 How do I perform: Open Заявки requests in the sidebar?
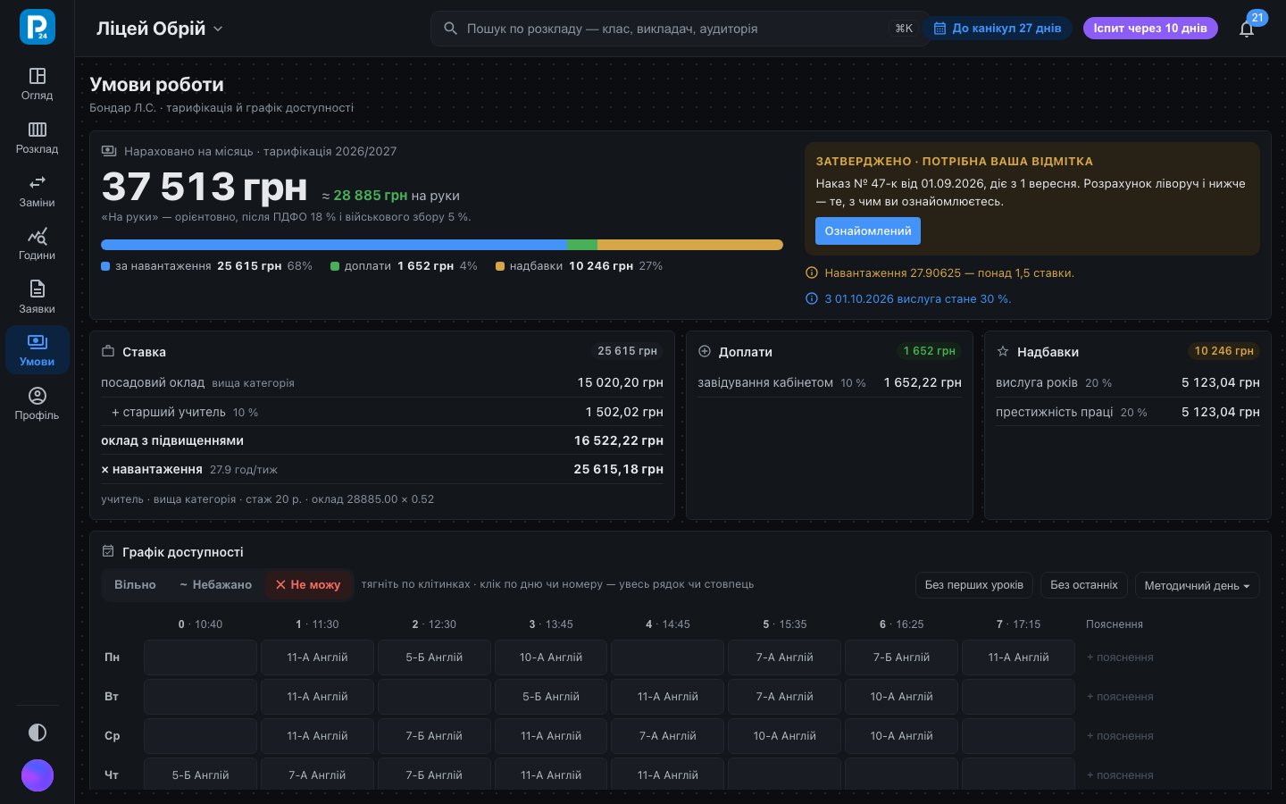[x=37, y=297]
